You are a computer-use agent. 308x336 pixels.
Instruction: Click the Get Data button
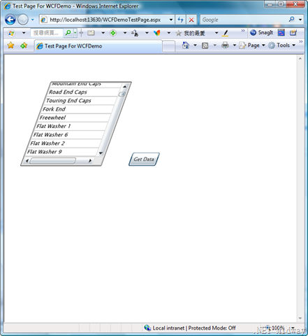click(144, 160)
